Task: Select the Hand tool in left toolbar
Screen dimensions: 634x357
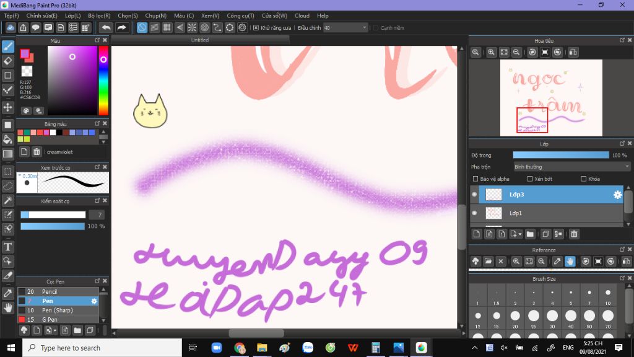Action: (x=7, y=308)
